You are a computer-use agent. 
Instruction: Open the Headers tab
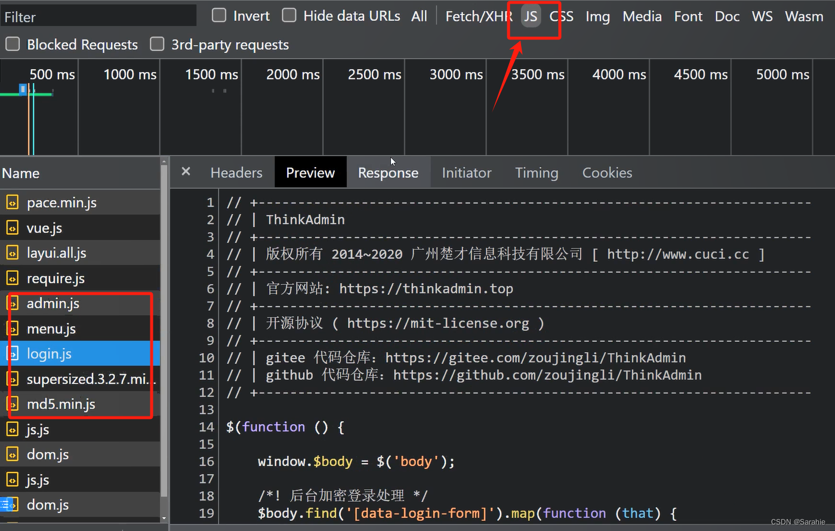(236, 172)
